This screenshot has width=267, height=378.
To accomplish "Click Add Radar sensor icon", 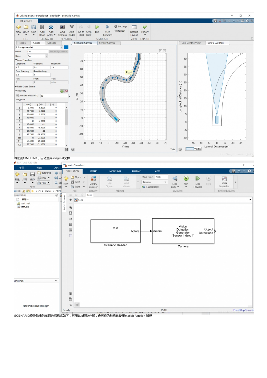I will [x=72, y=27].
